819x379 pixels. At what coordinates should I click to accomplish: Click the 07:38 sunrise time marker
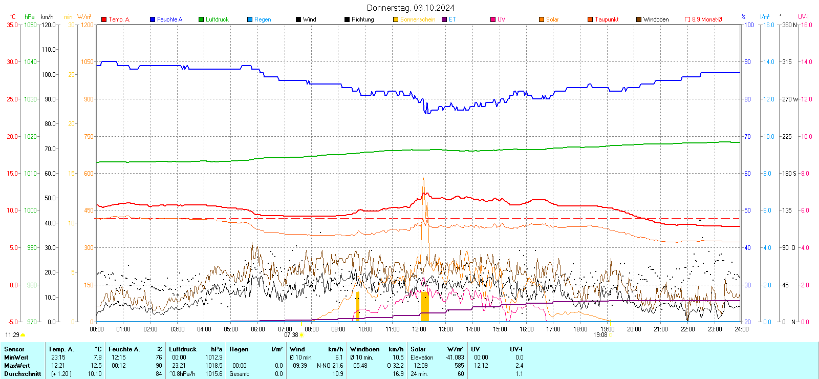(x=291, y=335)
